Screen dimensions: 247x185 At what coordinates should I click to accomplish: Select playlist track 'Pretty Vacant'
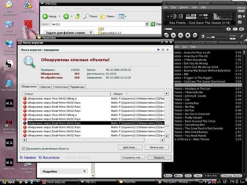click(x=207, y=118)
